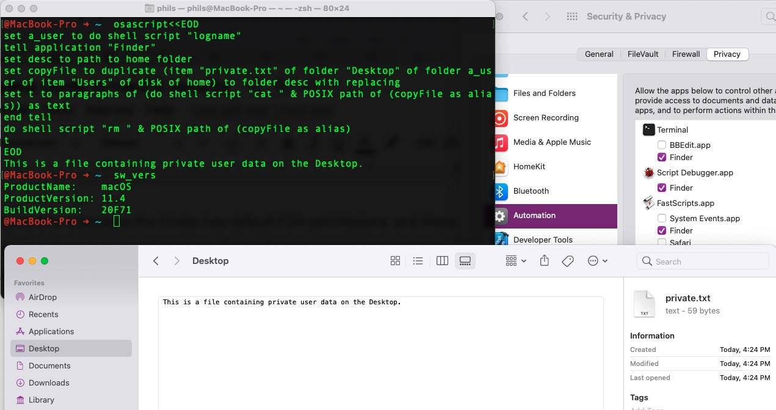Open Downloads in Finder sidebar
The height and width of the screenshot is (410, 776).
[49, 383]
